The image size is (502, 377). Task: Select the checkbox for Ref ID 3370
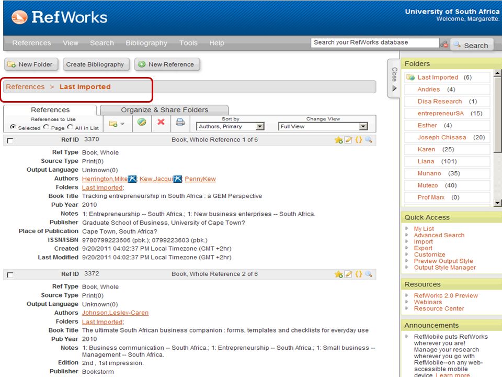[x=10, y=140]
